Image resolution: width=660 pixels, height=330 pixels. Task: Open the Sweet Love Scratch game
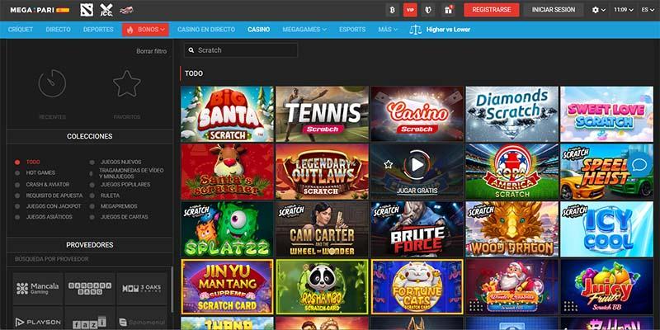tap(606, 114)
